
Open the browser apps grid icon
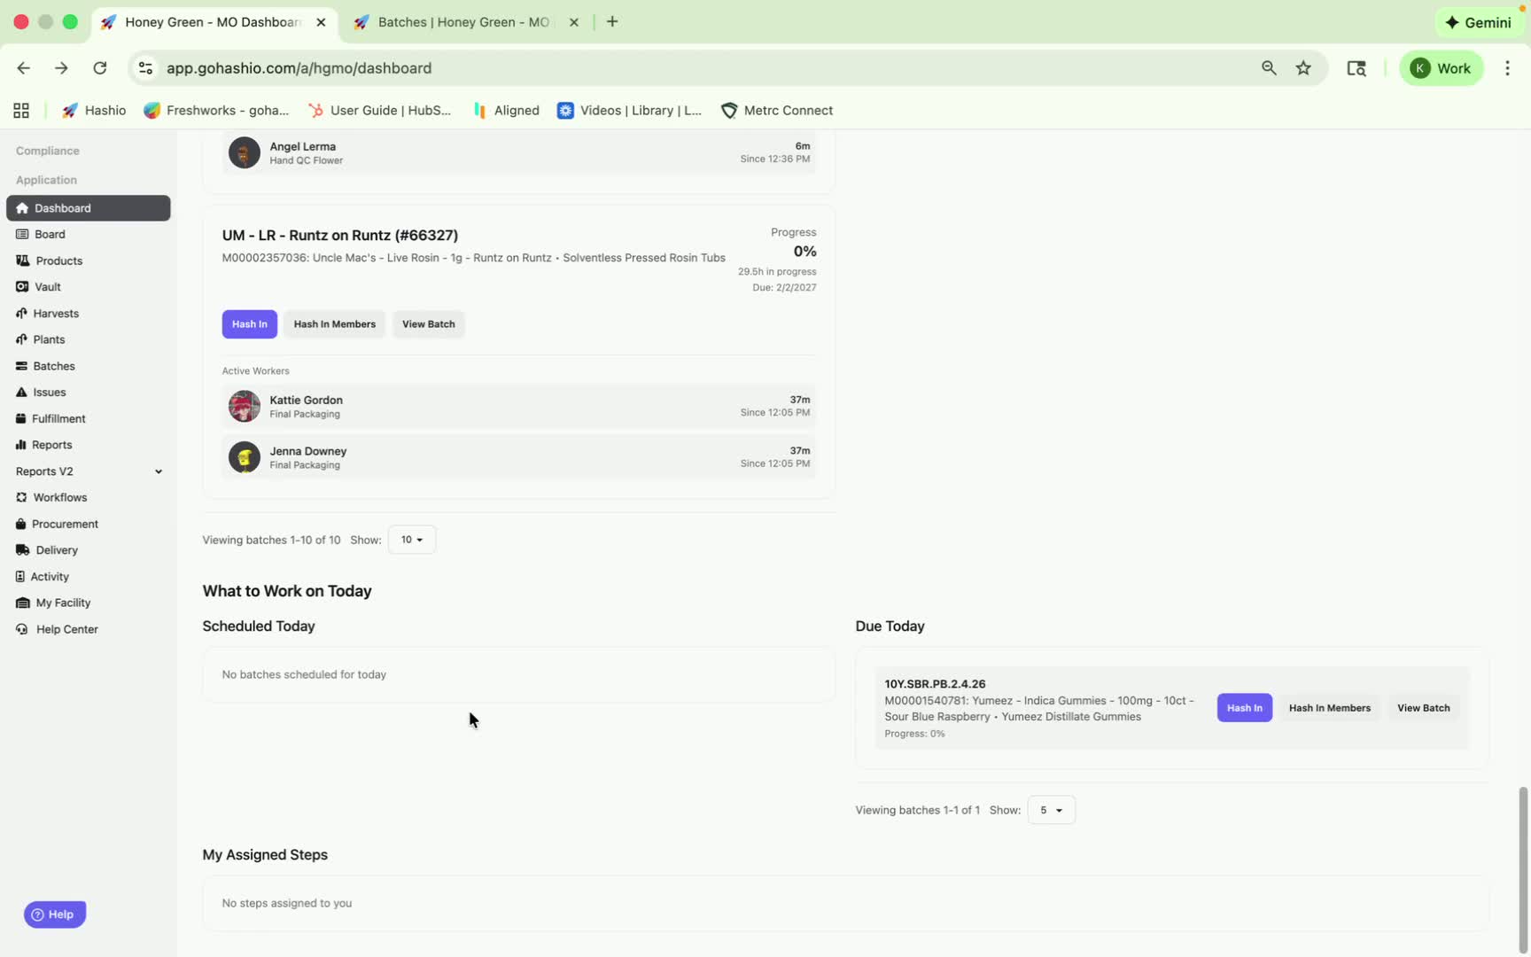pyautogui.click(x=21, y=111)
